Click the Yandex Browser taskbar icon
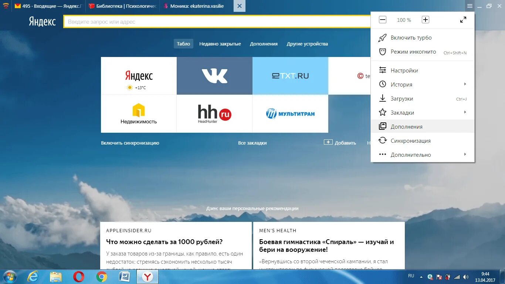 148,277
